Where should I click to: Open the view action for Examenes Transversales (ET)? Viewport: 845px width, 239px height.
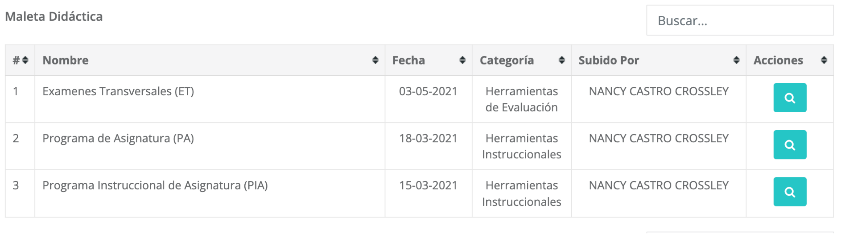pyautogui.click(x=790, y=98)
